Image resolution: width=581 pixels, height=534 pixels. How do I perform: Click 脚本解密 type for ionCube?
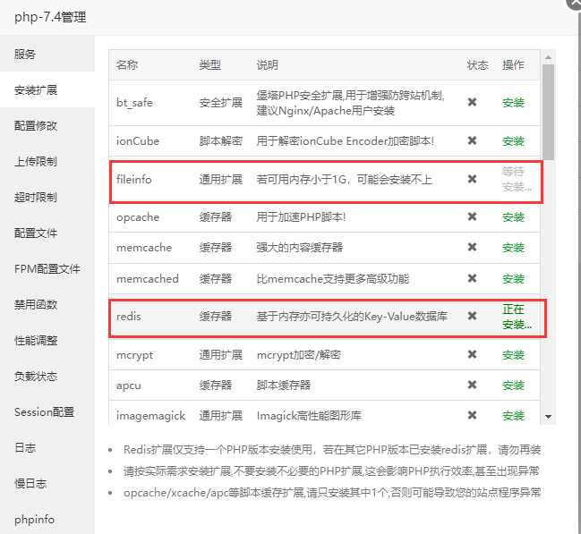[x=221, y=141]
